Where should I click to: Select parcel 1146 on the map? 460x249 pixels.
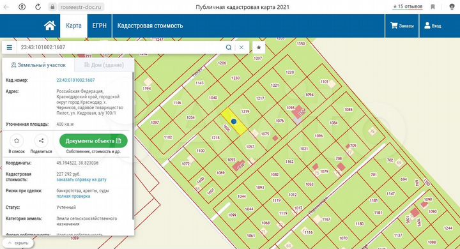pos(177,103)
